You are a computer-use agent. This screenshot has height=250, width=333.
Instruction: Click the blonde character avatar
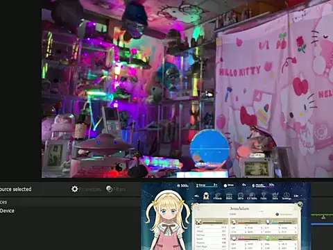[169, 220]
